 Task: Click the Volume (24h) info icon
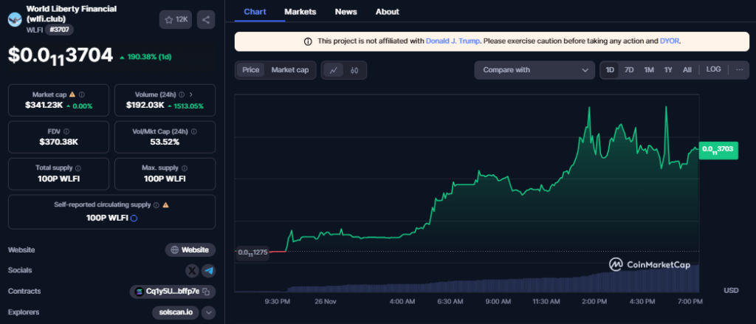(182, 94)
